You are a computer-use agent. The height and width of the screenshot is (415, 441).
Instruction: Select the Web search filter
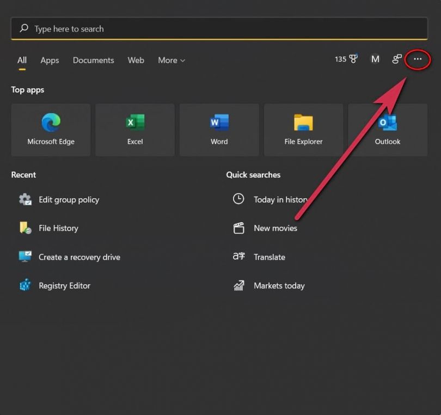click(x=136, y=60)
